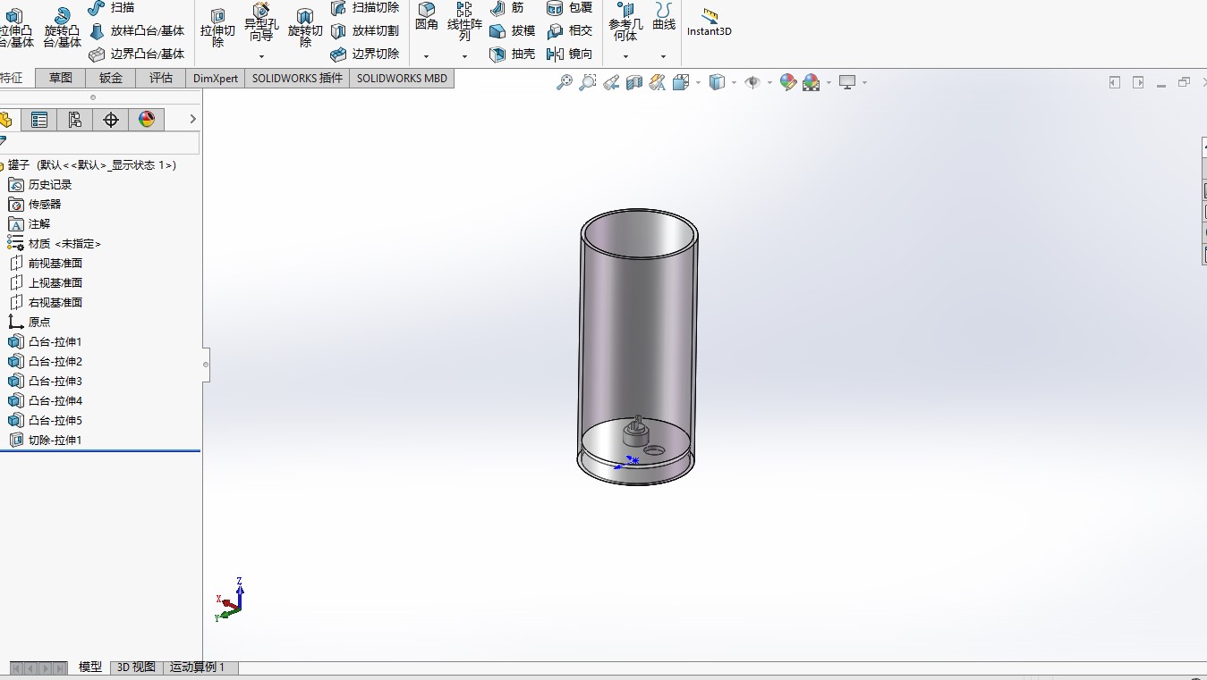This screenshot has width=1207, height=680.
Task: Open 参考几何体 reference geometry tool
Action: click(625, 22)
